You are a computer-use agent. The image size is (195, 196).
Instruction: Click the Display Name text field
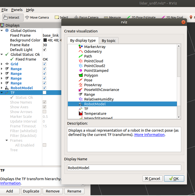(124, 168)
